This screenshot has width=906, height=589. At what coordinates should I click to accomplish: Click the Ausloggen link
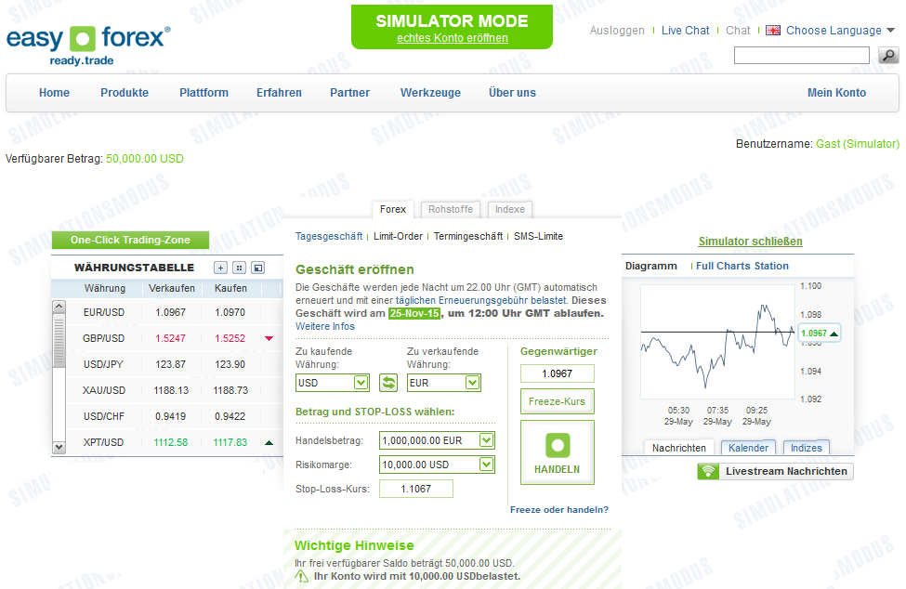(x=617, y=31)
